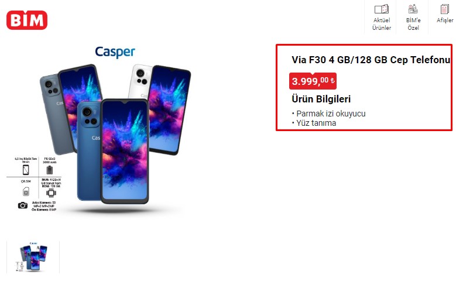Click the Via F30 product title
The width and height of the screenshot is (456, 285).
371,60
